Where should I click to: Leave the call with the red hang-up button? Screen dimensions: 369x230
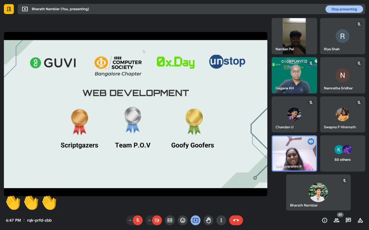pos(236,220)
